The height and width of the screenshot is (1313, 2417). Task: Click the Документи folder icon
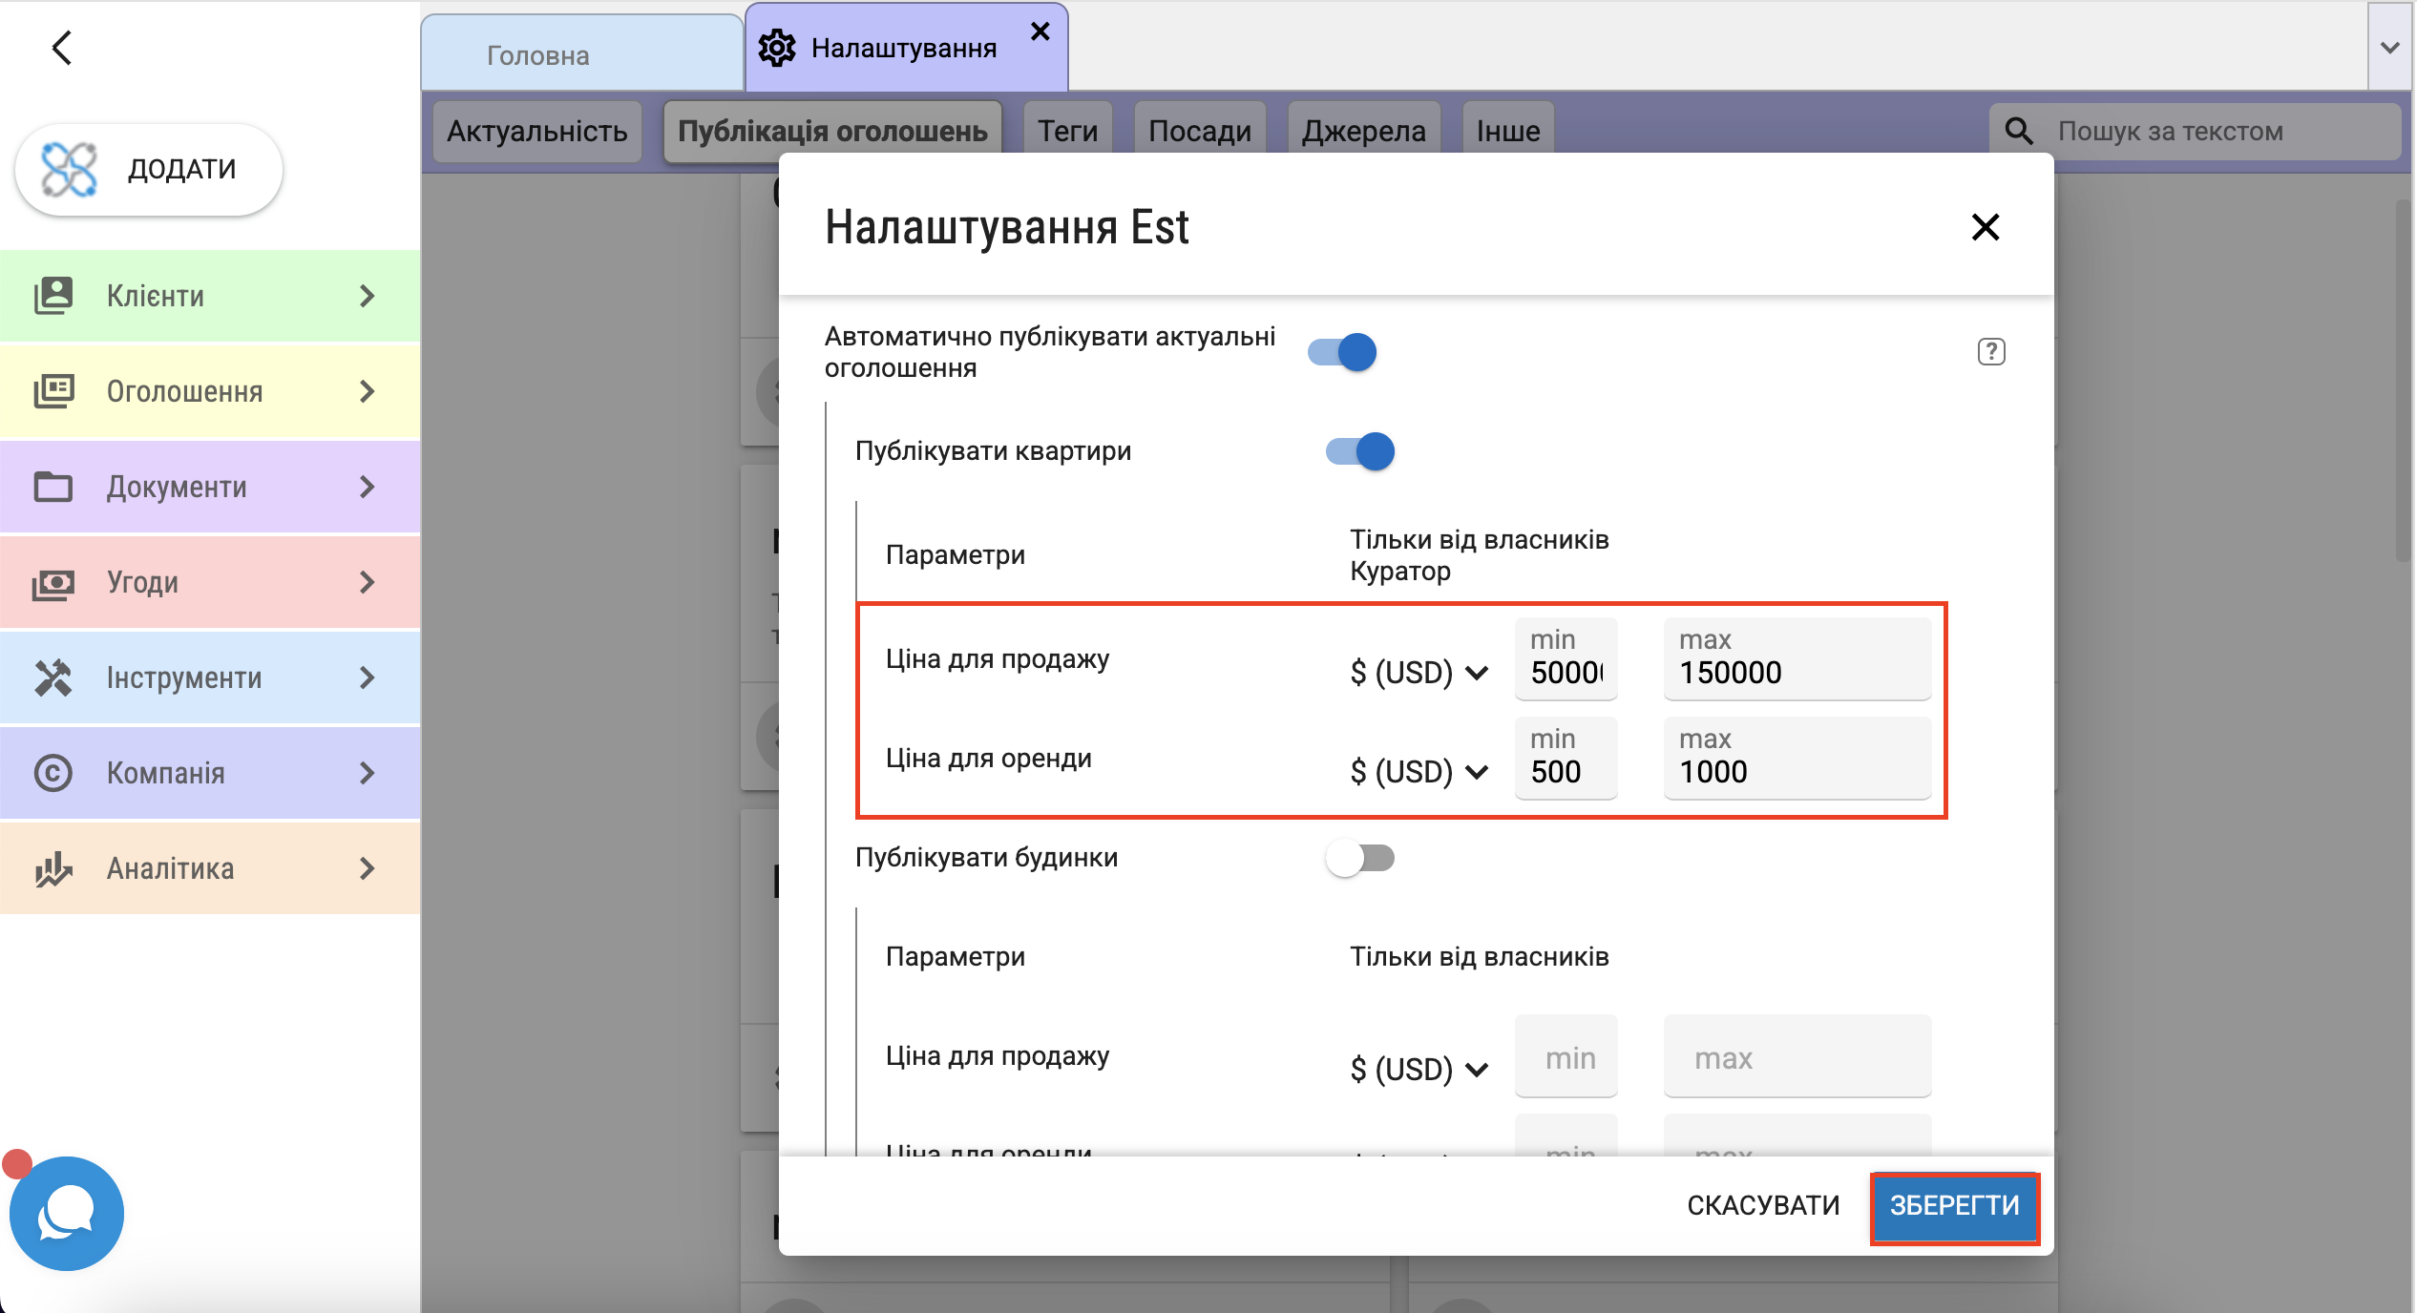pyautogui.click(x=53, y=487)
